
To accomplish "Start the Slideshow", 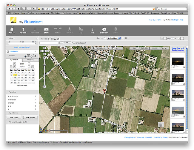I will pos(104,30).
